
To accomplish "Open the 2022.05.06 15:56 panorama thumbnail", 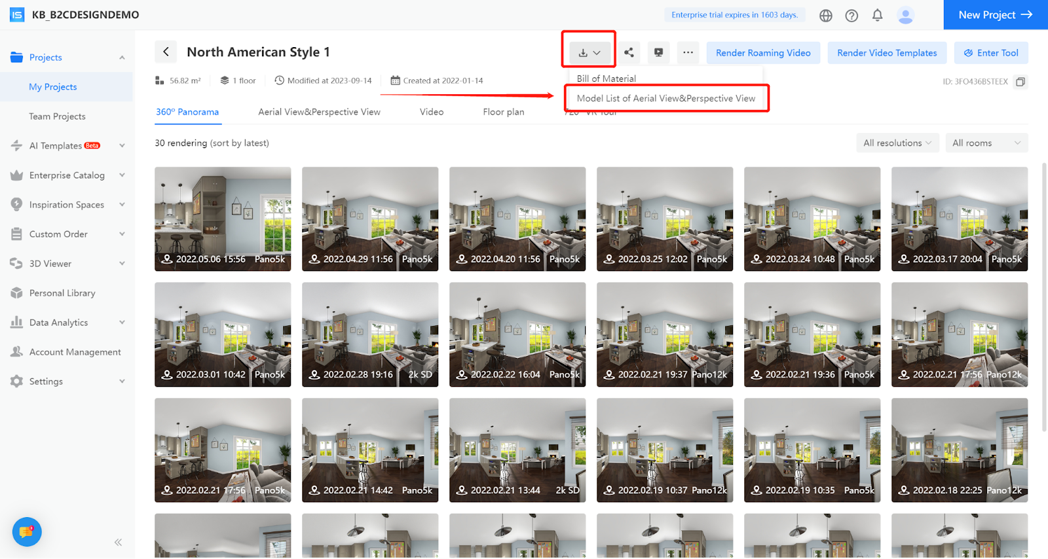I will click(223, 219).
